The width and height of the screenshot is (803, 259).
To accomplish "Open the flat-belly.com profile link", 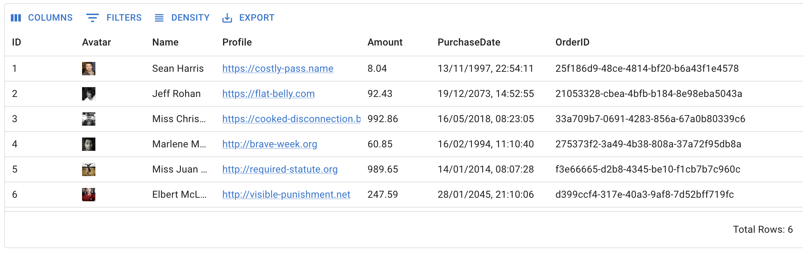I will click(268, 94).
